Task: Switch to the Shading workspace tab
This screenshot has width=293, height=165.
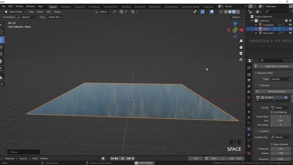Action: 126,7
